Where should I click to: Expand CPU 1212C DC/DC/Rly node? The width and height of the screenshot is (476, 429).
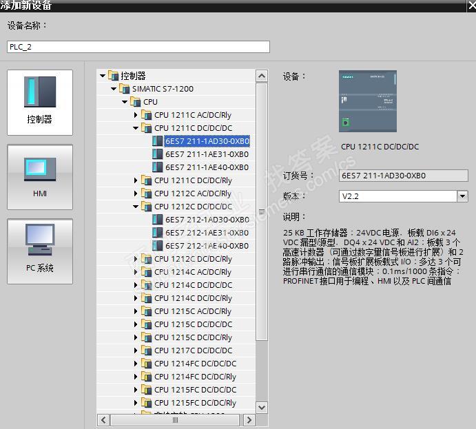136,259
